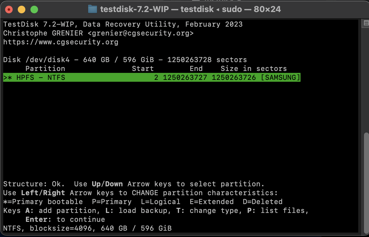The height and width of the screenshot is (237, 369).
Task: Click the split pane icon above the scrollbar
Action: pos(366,23)
